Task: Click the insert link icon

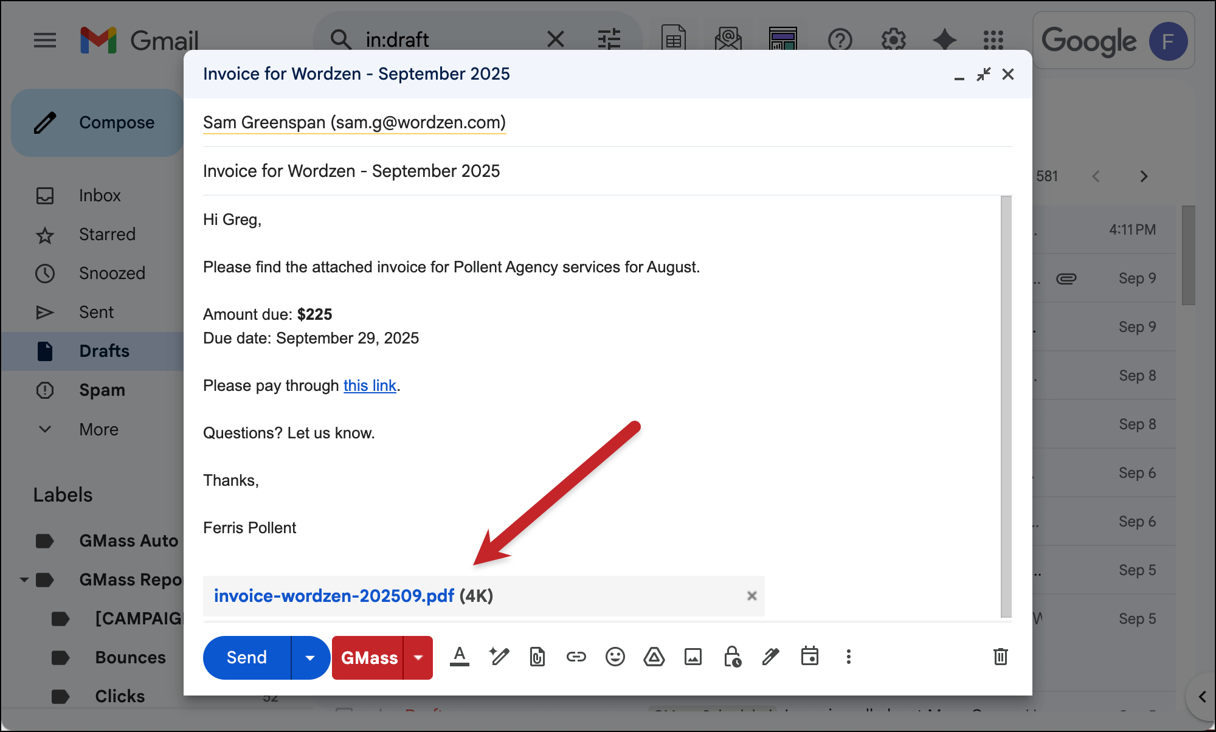Action: (576, 657)
